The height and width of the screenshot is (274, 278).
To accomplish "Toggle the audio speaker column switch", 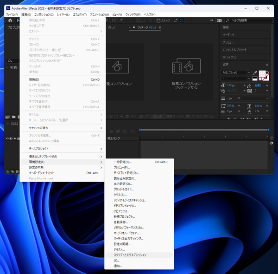I will click(11, 138).
